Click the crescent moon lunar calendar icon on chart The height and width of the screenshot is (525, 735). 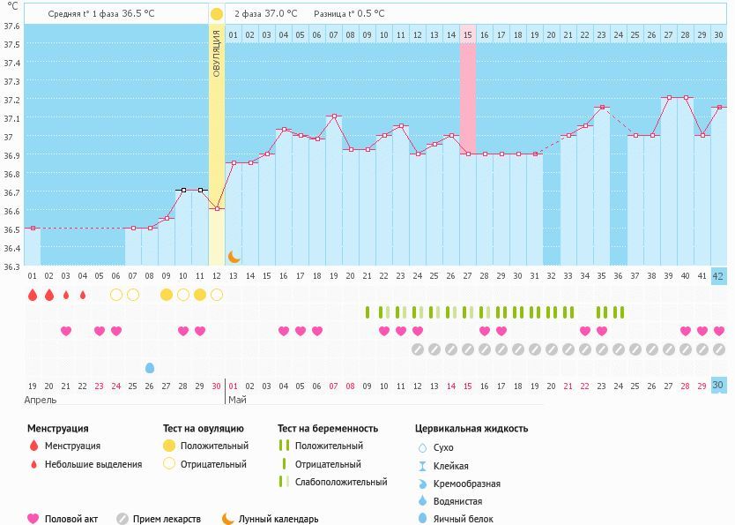[x=234, y=256]
